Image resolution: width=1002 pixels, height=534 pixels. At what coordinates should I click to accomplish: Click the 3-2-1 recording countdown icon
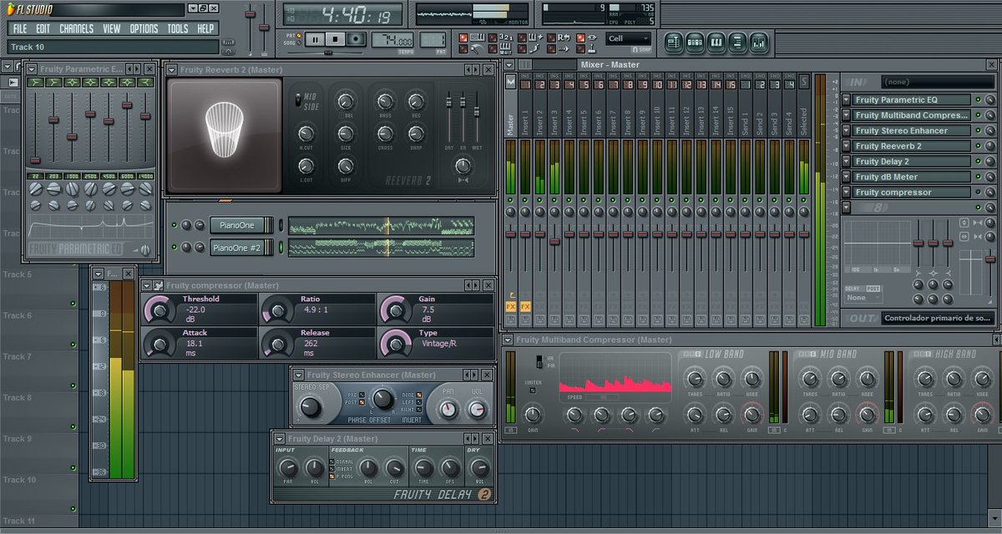pyautogui.click(x=506, y=37)
